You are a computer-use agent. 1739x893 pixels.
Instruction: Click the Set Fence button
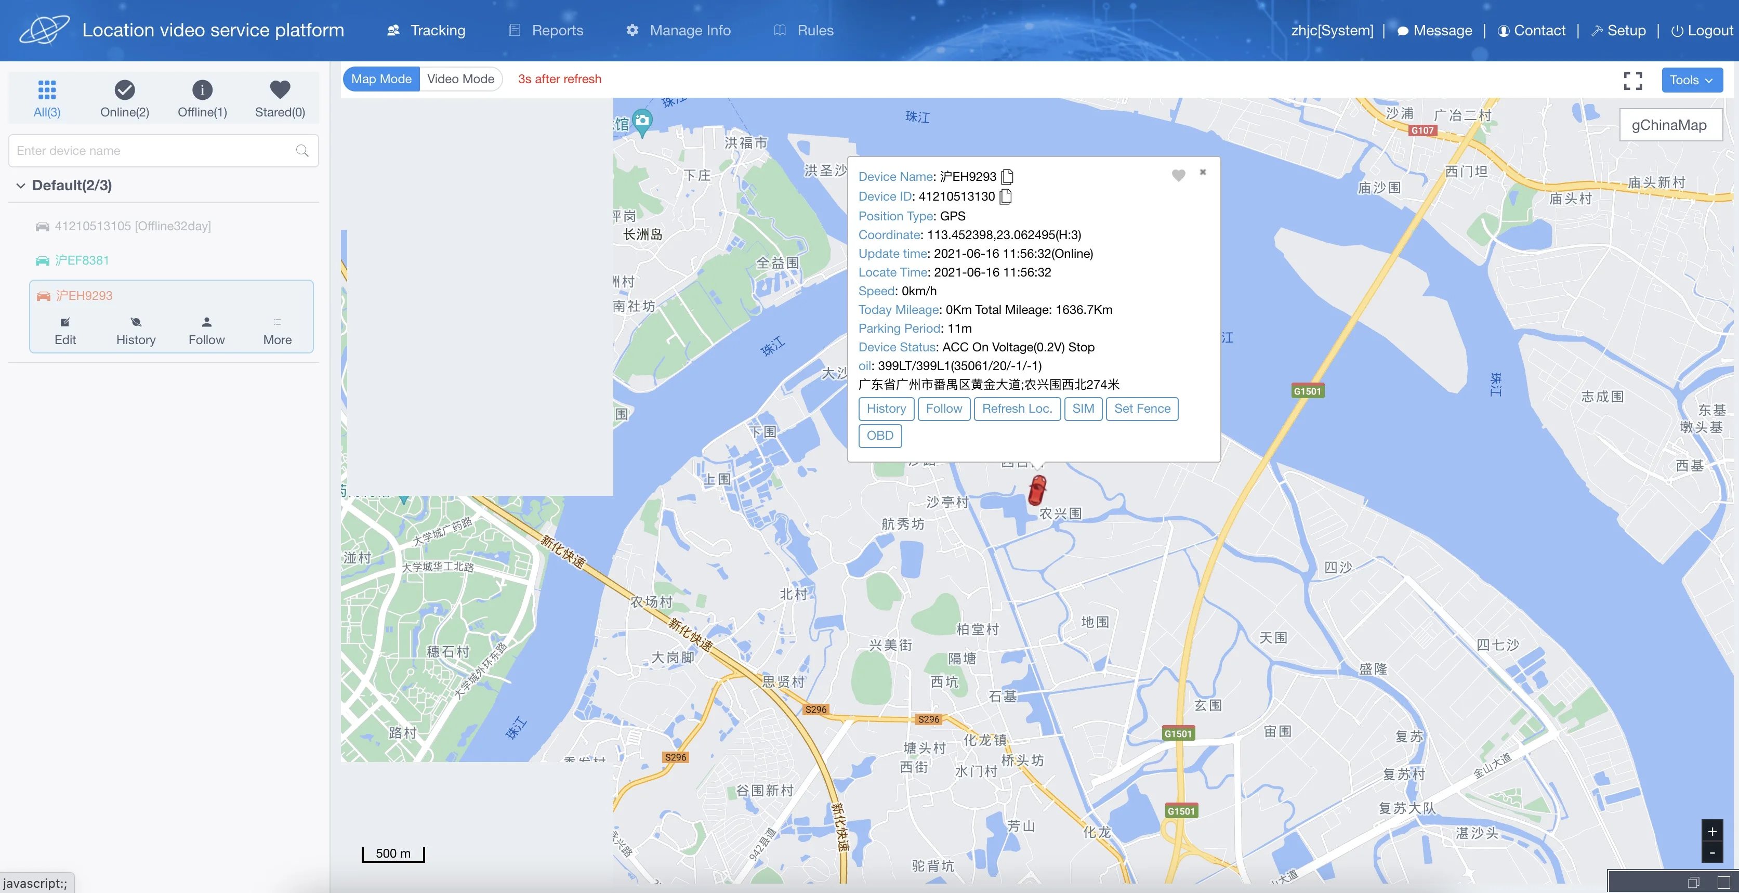[x=1141, y=409]
